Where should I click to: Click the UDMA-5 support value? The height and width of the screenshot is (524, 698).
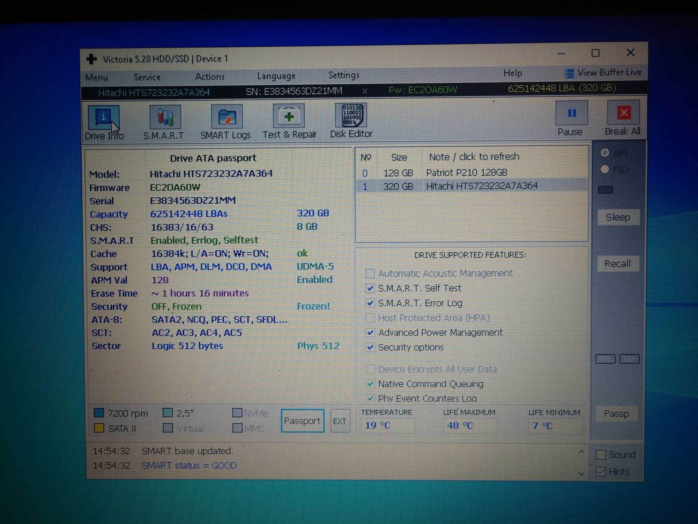[x=315, y=267]
